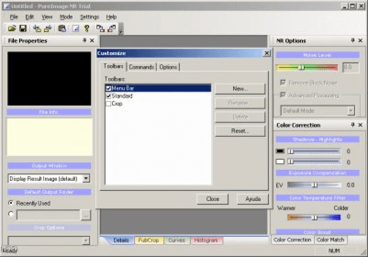Click the highlights slider handle
Viewport: 368px width, 257px height.
click(x=291, y=162)
